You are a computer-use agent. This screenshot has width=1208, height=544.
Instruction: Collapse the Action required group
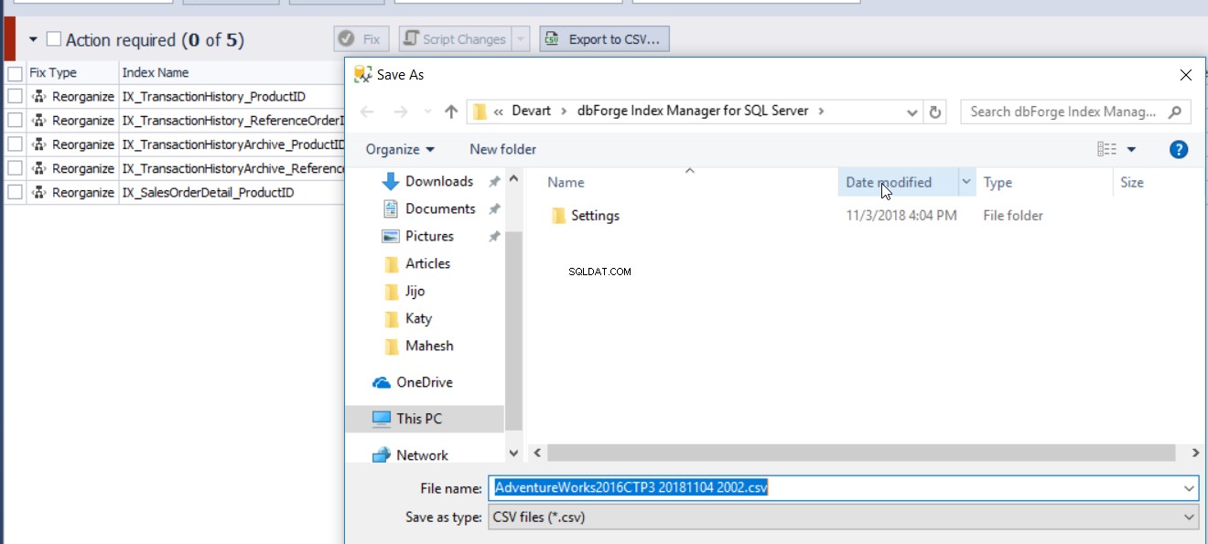click(34, 39)
